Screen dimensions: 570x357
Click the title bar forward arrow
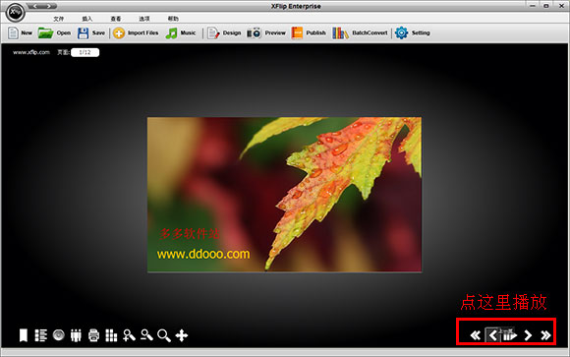click(49, 6)
